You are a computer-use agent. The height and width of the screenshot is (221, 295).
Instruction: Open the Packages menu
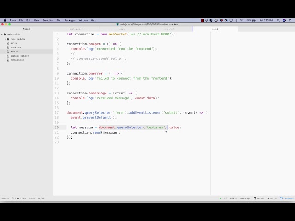pyautogui.click(x=70, y=20)
